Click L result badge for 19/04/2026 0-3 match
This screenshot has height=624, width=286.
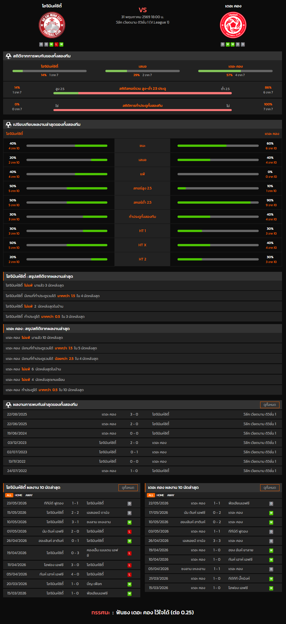click(x=130, y=553)
